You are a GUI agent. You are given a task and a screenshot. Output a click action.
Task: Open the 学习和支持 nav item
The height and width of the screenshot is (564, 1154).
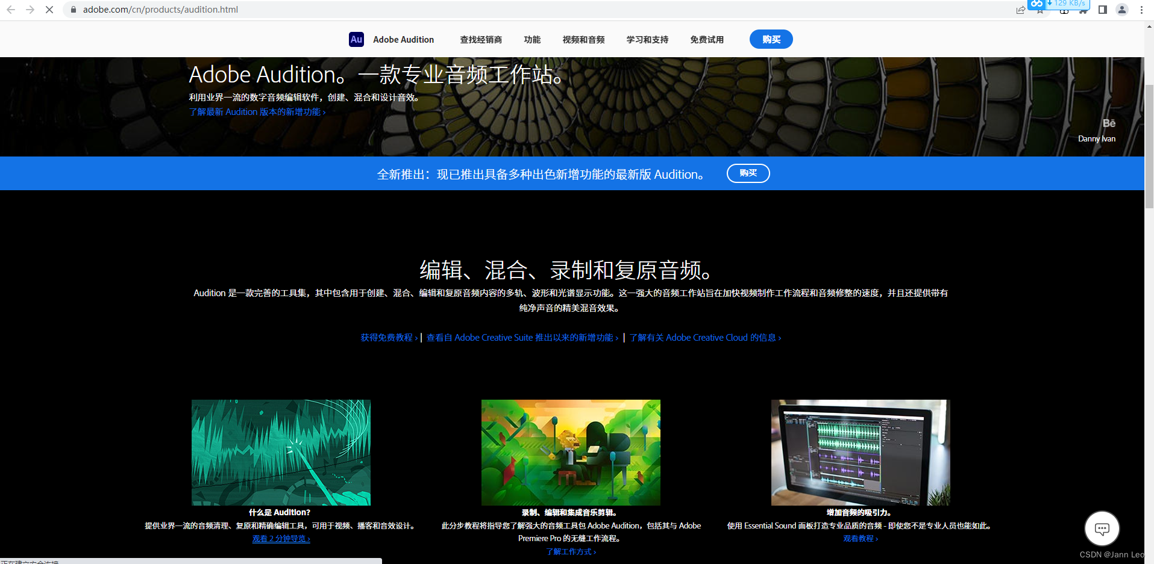[647, 40]
